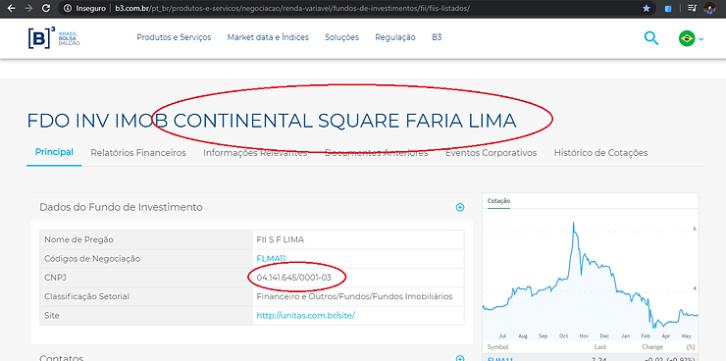Click the browser forward arrow

(28, 8)
